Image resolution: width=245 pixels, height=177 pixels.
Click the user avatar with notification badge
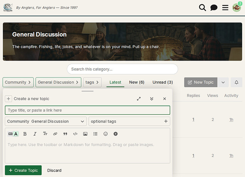(x=236, y=7)
